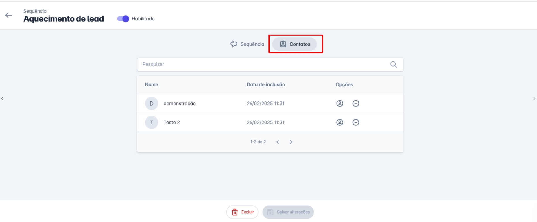This screenshot has height=222, width=537.
Task: Go to previous page of contacts table
Action: click(278, 142)
